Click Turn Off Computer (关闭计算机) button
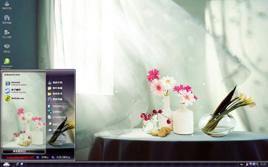 point(61,157)
